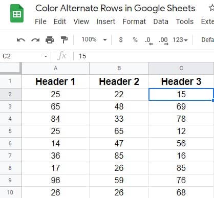This screenshot has height=198, width=214.
Task: Select row 3 header
Action: pyautogui.click(x=11, y=106)
